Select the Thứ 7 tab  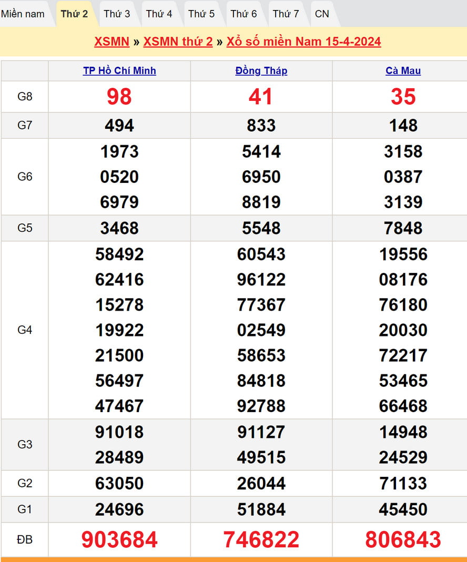[286, 14]
